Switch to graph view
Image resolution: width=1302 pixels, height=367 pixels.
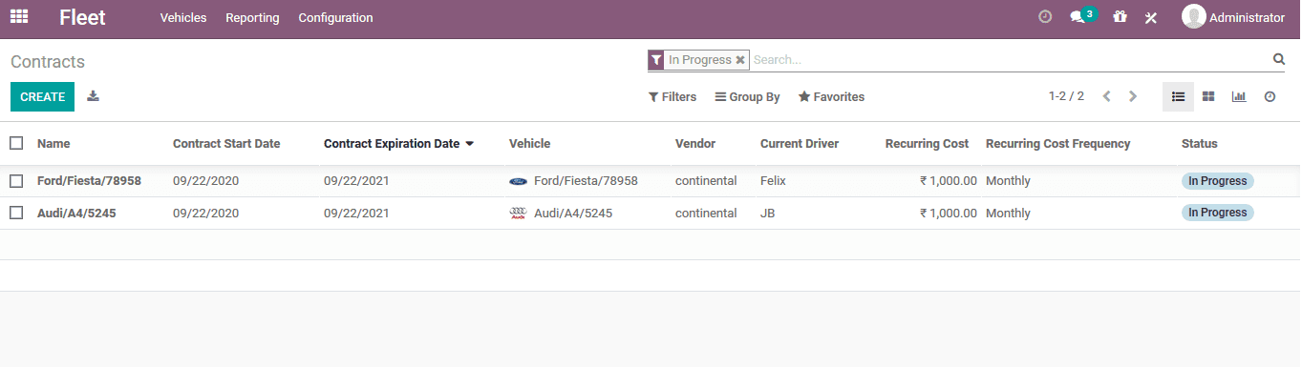pyautogui.click(x=1239, y=96)
